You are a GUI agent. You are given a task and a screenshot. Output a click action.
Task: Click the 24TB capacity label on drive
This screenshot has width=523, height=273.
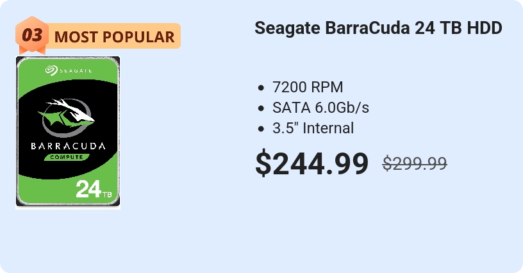pos(94,189)
